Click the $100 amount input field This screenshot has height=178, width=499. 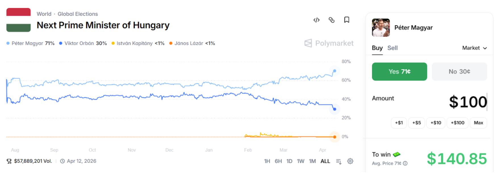(467, 102)
